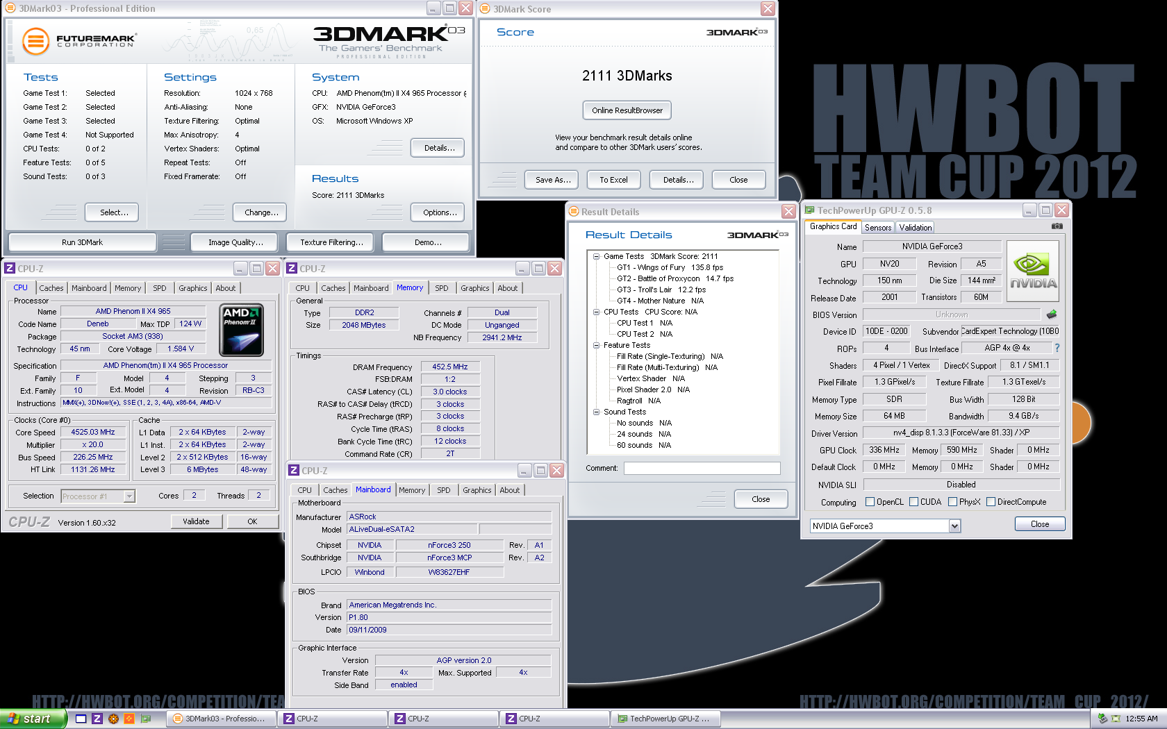Switch to 3DMark03 in the taskbar
Viewport: 1167px width, 729px height.
220,719
